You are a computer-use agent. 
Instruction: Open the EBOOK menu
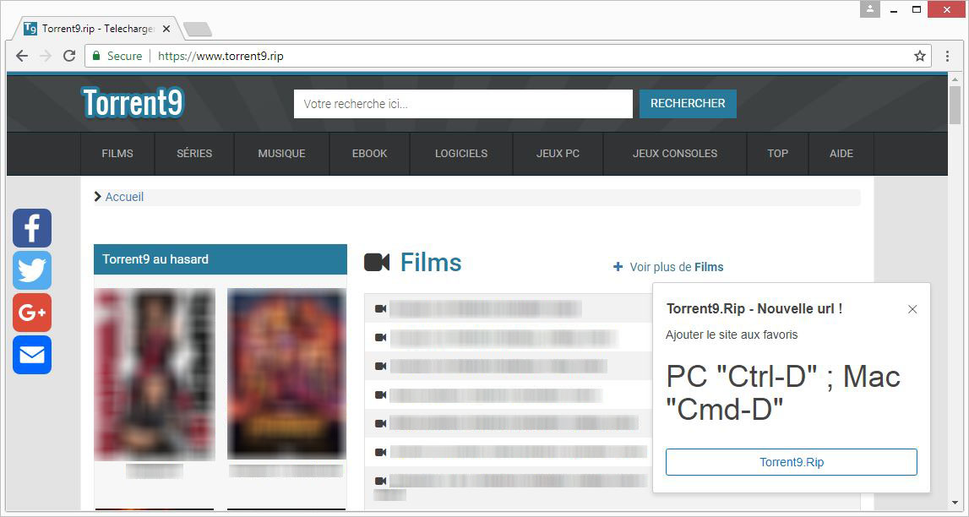tap(369, 153)
